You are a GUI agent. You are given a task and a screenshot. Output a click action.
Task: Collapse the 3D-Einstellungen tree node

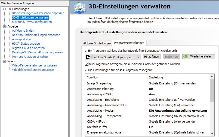[5, 9]
